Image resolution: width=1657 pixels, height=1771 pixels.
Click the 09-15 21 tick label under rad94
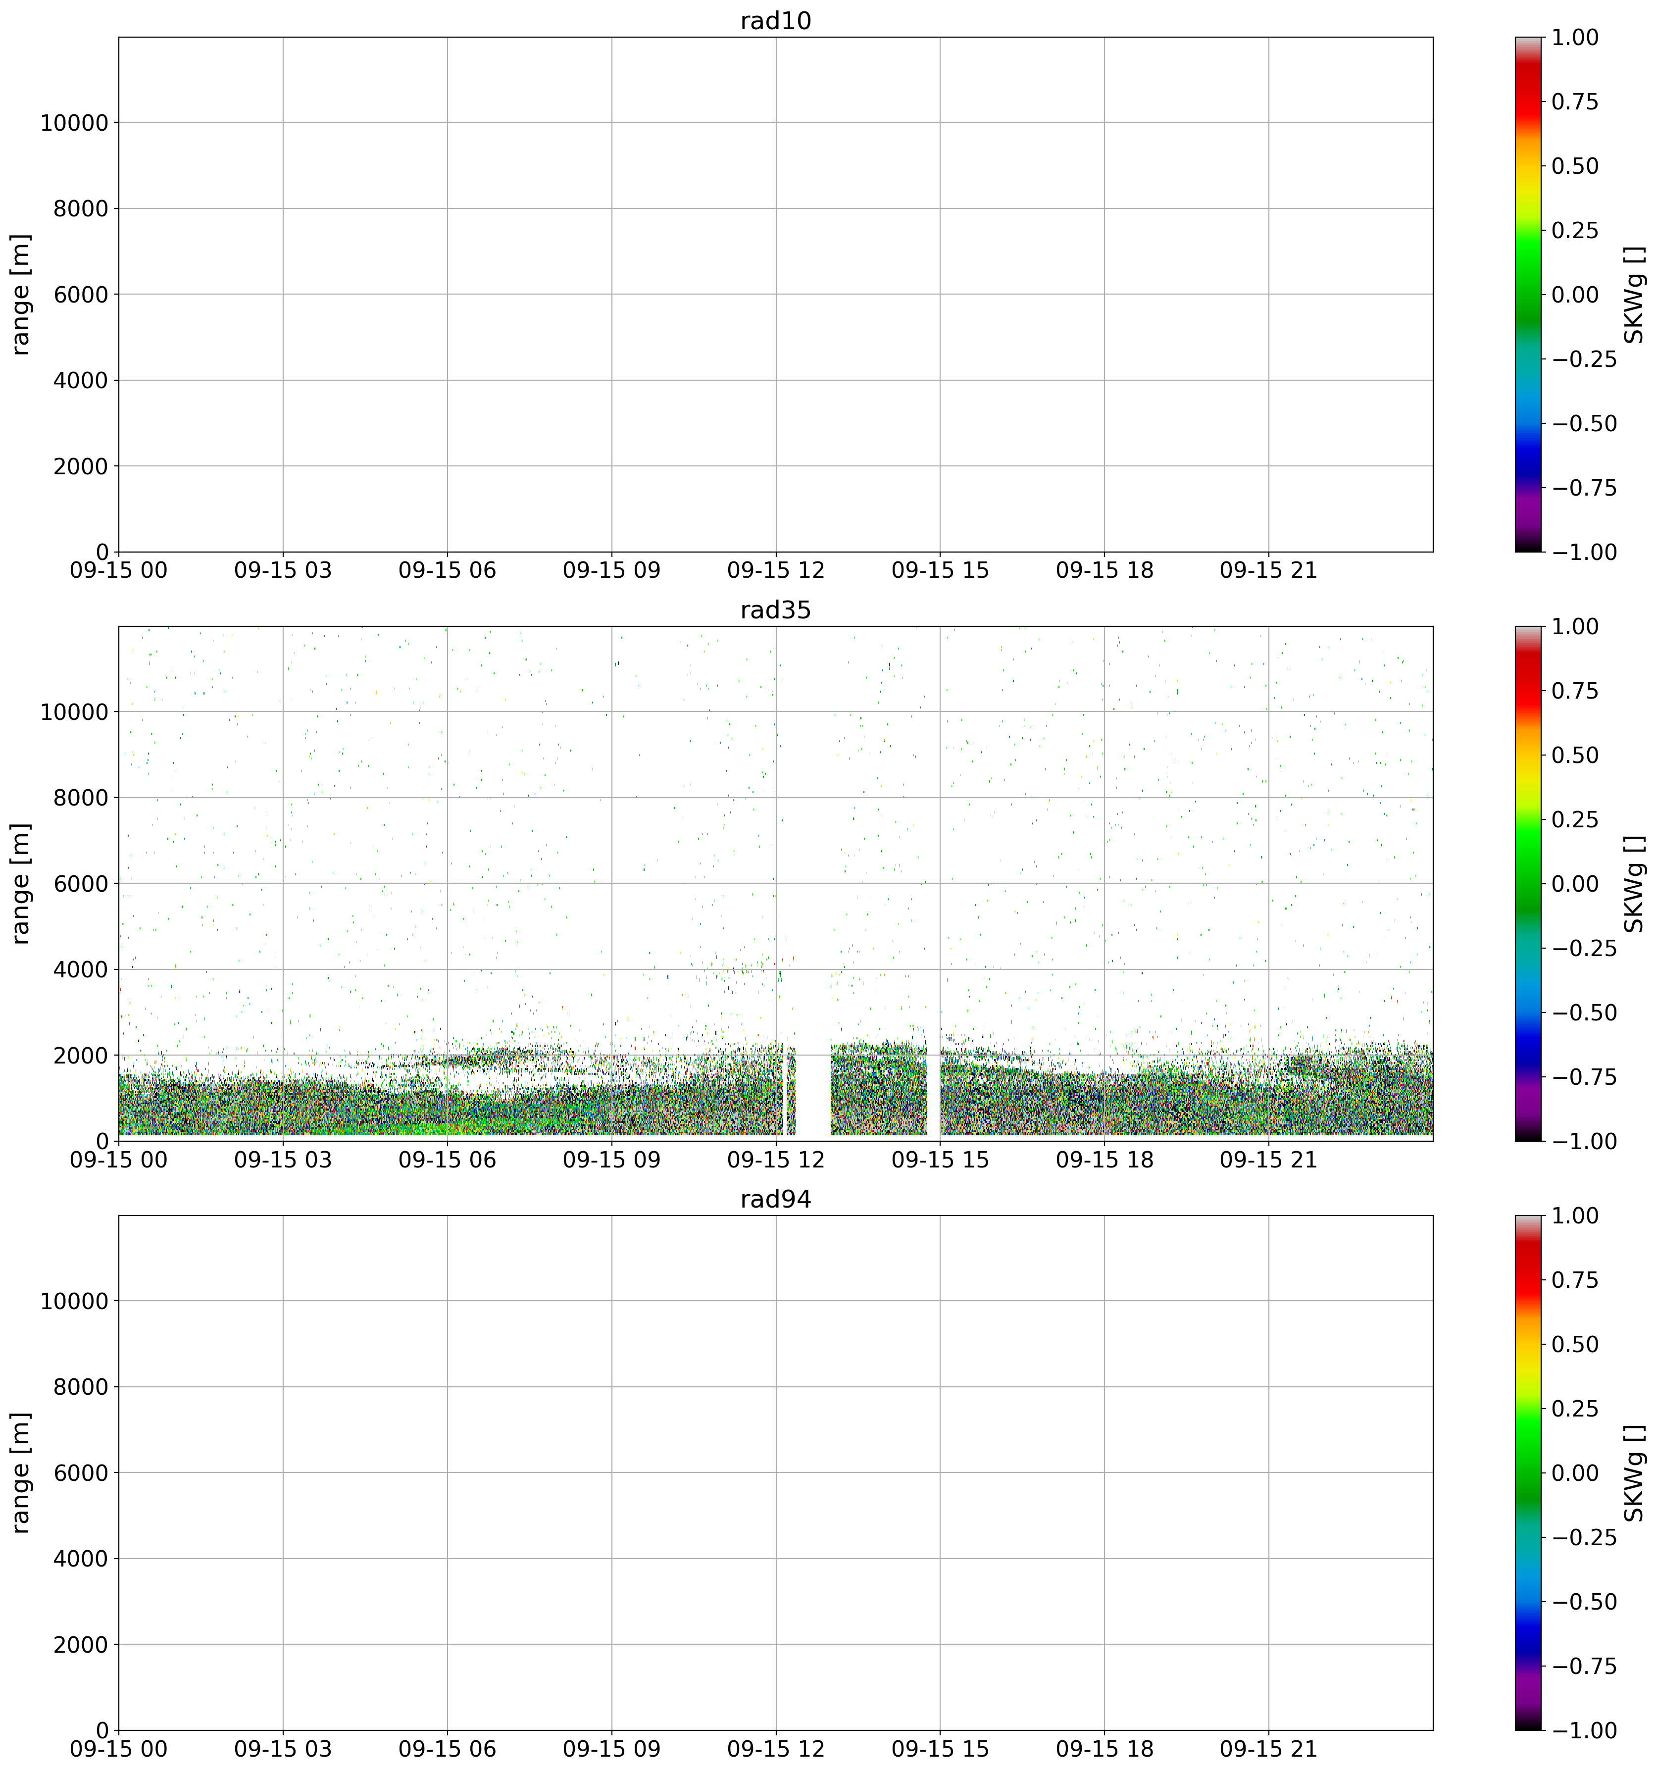(1268, 1750)
